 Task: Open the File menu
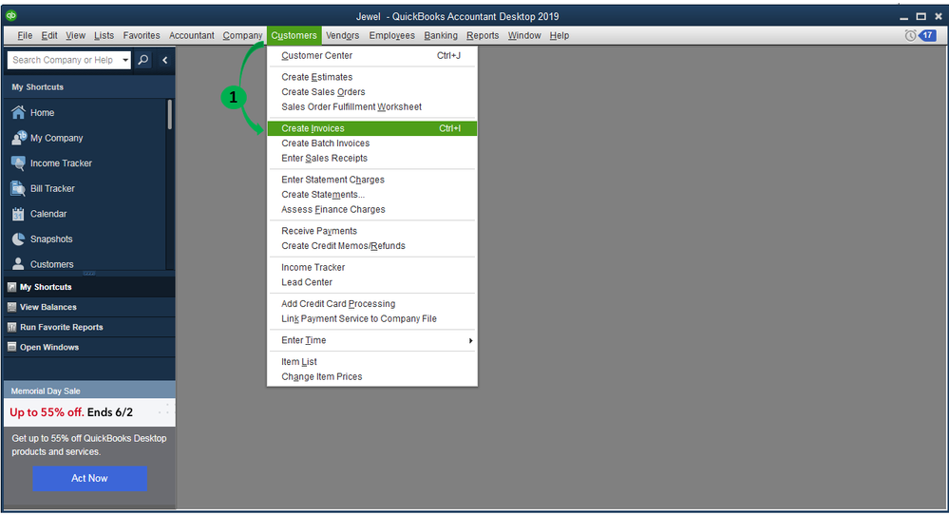click(x=25, y=36)
